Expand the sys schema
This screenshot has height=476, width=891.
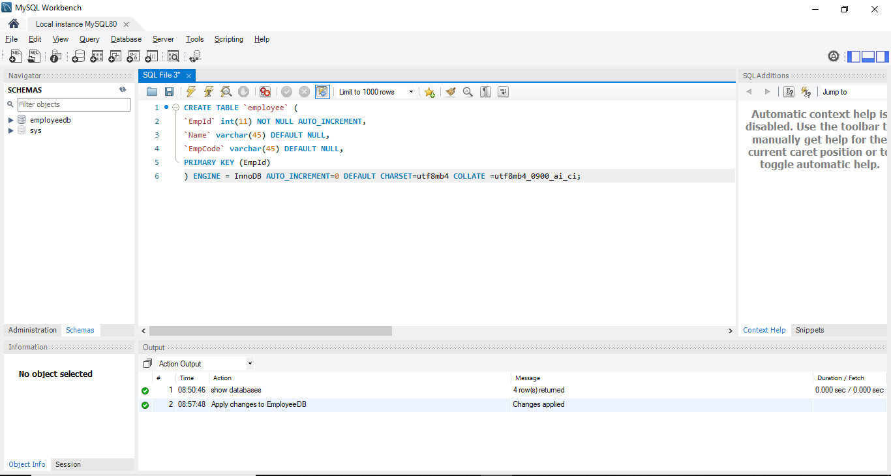click(x=10, y=130)
